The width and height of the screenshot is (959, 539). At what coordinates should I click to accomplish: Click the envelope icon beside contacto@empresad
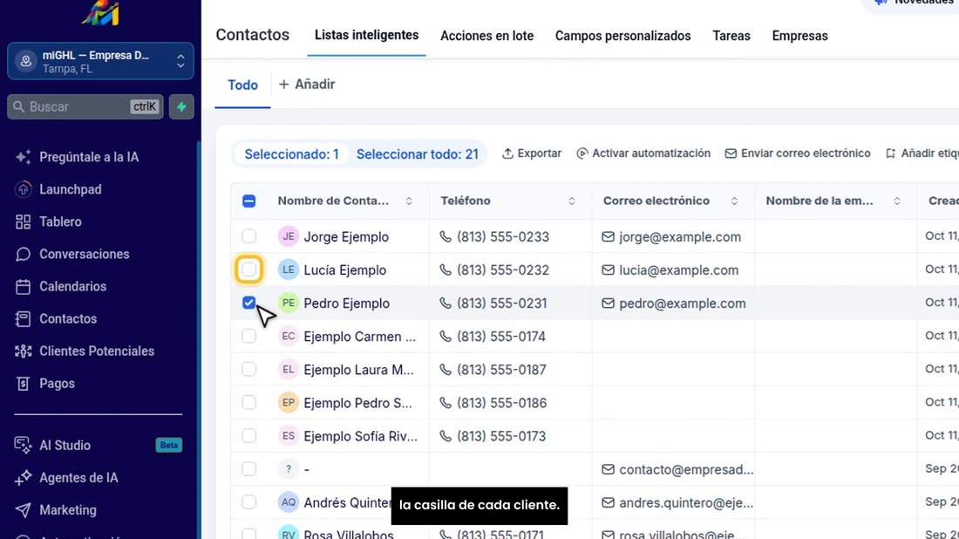point(608,469)
